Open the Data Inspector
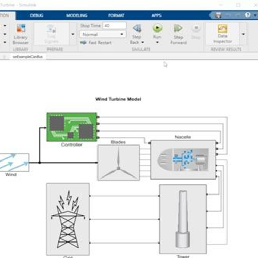The height and width of the screenshot is (258, 258). [x=222, y=34]
